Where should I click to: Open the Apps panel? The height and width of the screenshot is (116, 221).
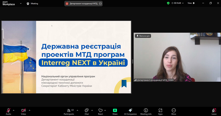click(160, 112)
